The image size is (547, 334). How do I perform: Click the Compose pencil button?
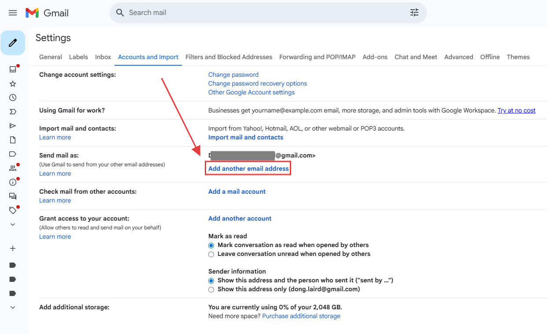click(x=13, y=43)
